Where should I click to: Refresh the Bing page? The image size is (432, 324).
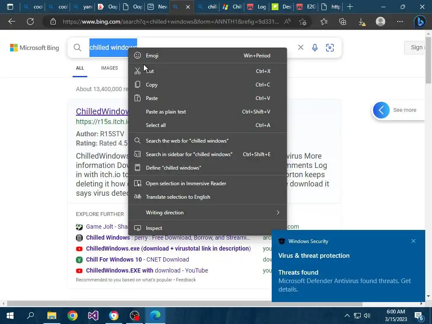point(30,22)
